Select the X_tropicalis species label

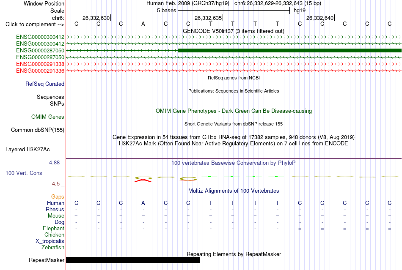(50, 241)
